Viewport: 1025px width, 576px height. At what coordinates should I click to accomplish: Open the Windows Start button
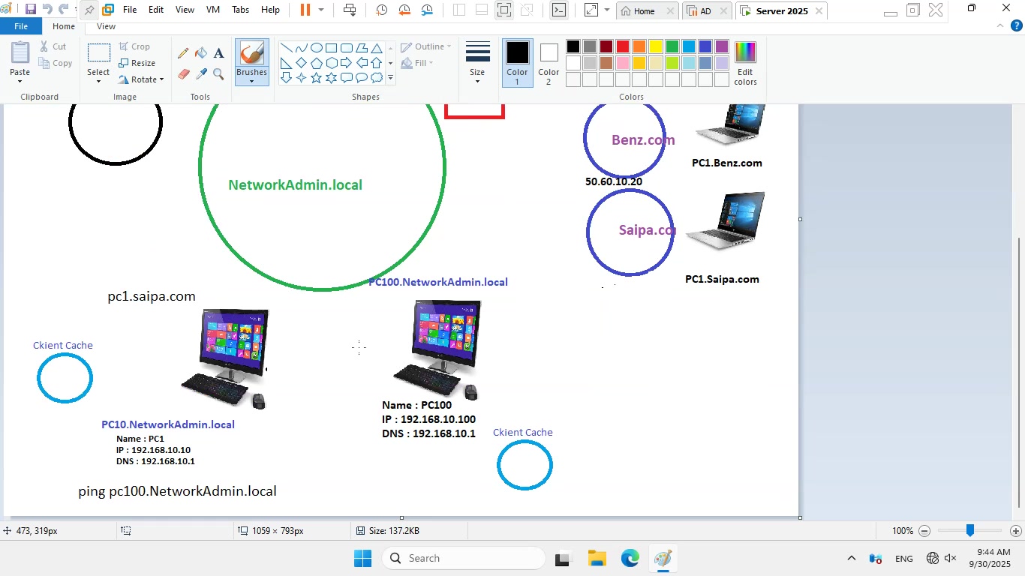(x=362, y=558)
